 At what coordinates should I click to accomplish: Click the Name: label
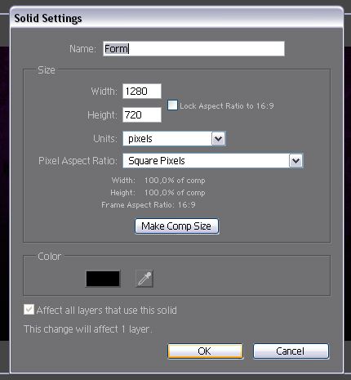[82, 49]
